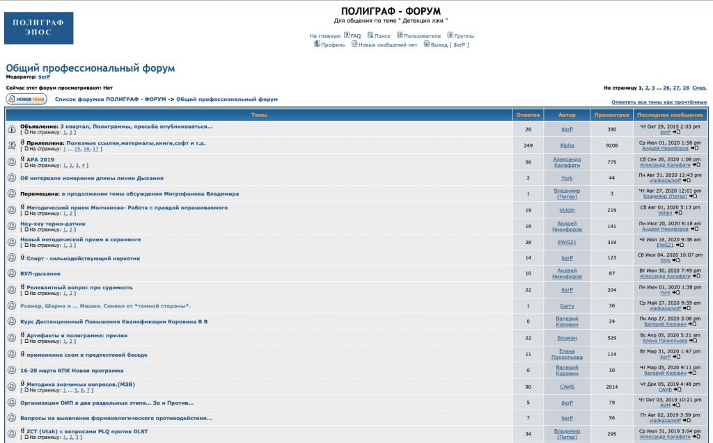Viewport: 713px width, 443px height.
Task: Open the topic Ноу-хау термо-датчик
Action: (53, 224)
